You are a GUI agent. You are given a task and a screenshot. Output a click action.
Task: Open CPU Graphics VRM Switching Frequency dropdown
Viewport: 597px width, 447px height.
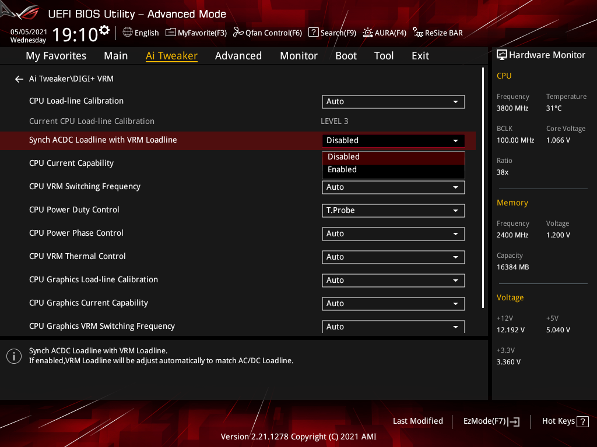[394, 327]
